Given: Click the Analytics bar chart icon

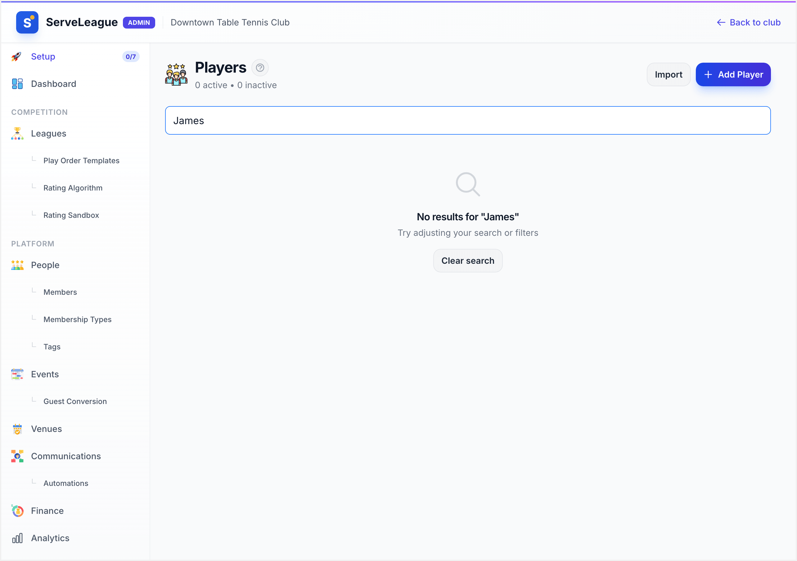Looking at the screenshot, I should (17, 538).
